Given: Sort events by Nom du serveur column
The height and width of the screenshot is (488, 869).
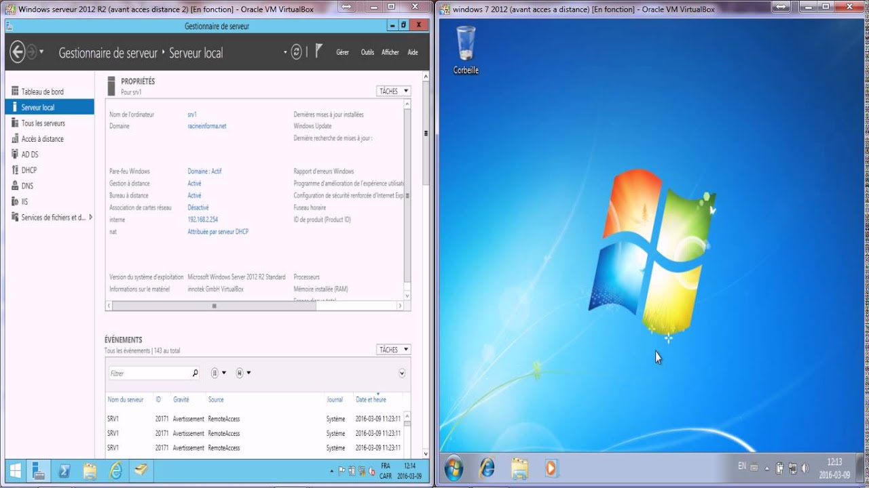Looking at the screenshot, I should [126, 400].
